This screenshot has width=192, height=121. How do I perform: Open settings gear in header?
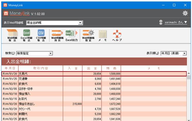click(x=185, y=13)
